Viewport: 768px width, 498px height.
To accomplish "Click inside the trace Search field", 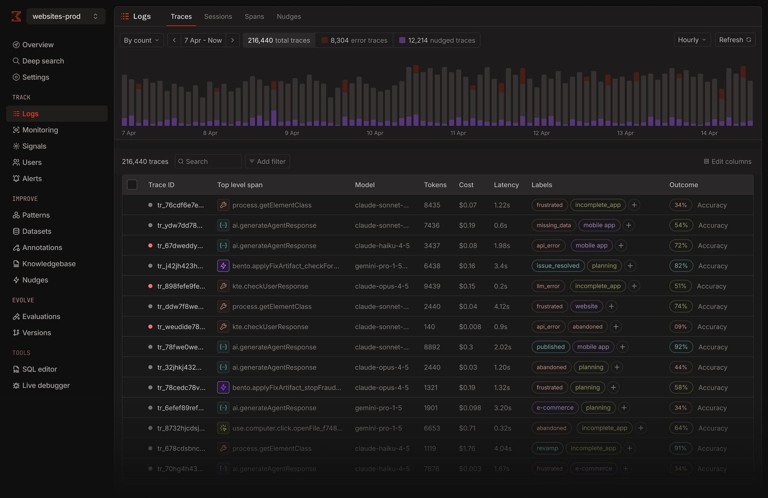I will tap(208, 161).
